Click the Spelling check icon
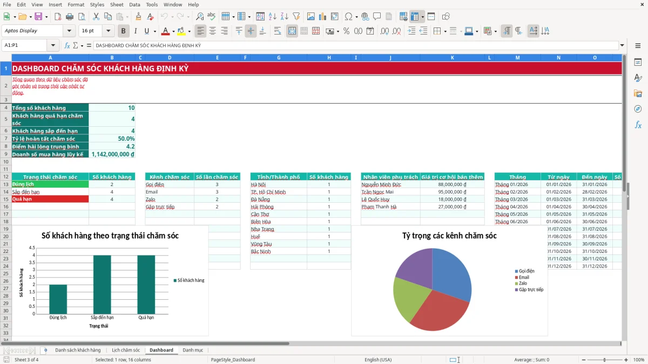The width and height of the screenshot is (648, 364). (x=211, y=17)
